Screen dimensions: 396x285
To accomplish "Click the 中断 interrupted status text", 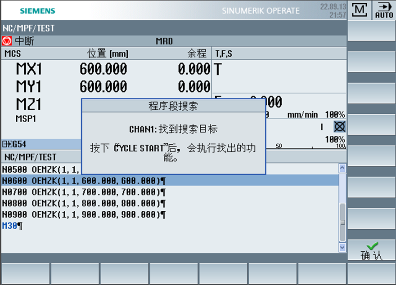I will [x=24, y=41].
